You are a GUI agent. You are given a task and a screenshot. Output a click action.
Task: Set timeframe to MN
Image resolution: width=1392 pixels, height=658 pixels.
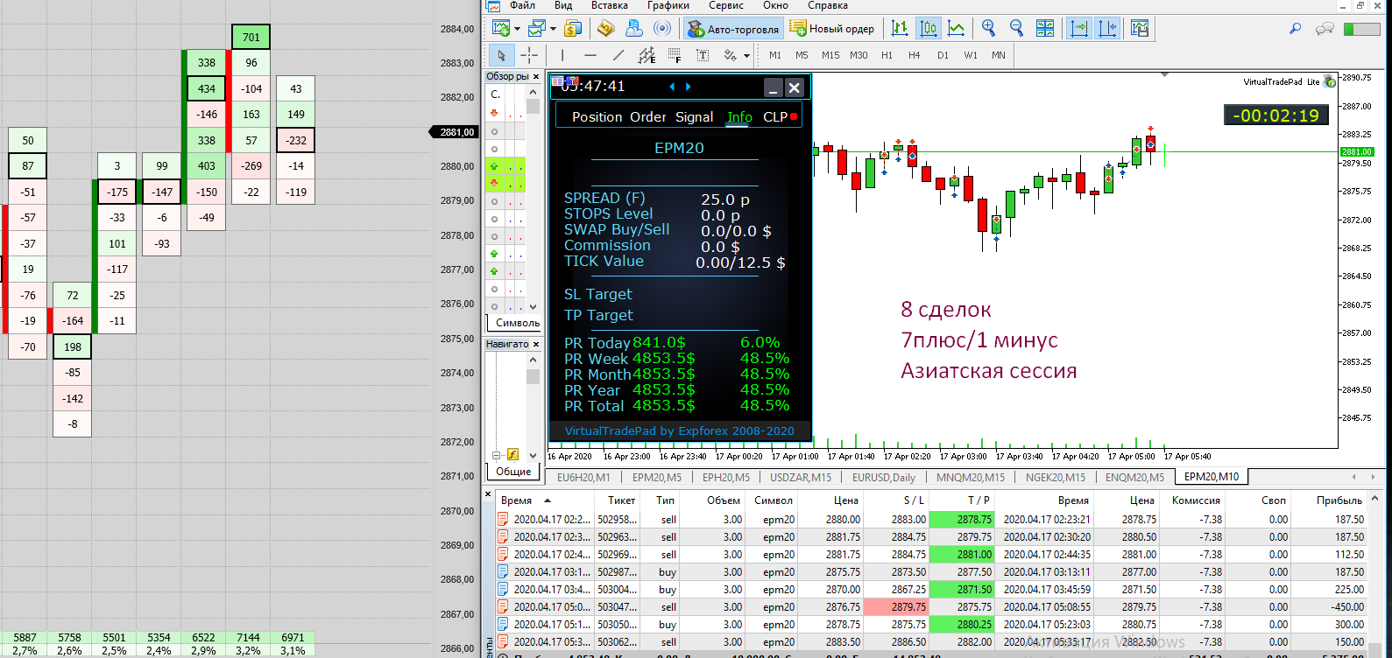tap(999, 55)
